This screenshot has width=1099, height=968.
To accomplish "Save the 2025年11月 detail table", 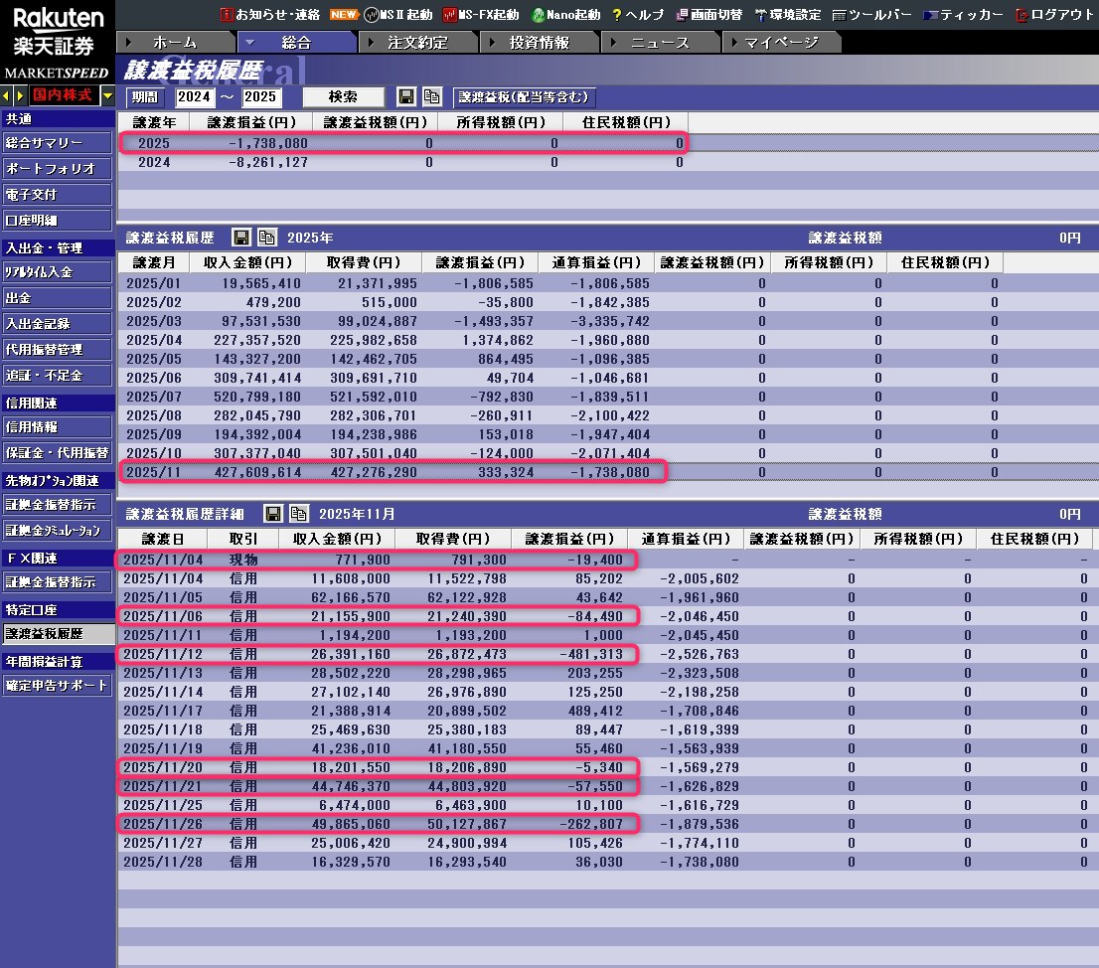I will 272,514.
